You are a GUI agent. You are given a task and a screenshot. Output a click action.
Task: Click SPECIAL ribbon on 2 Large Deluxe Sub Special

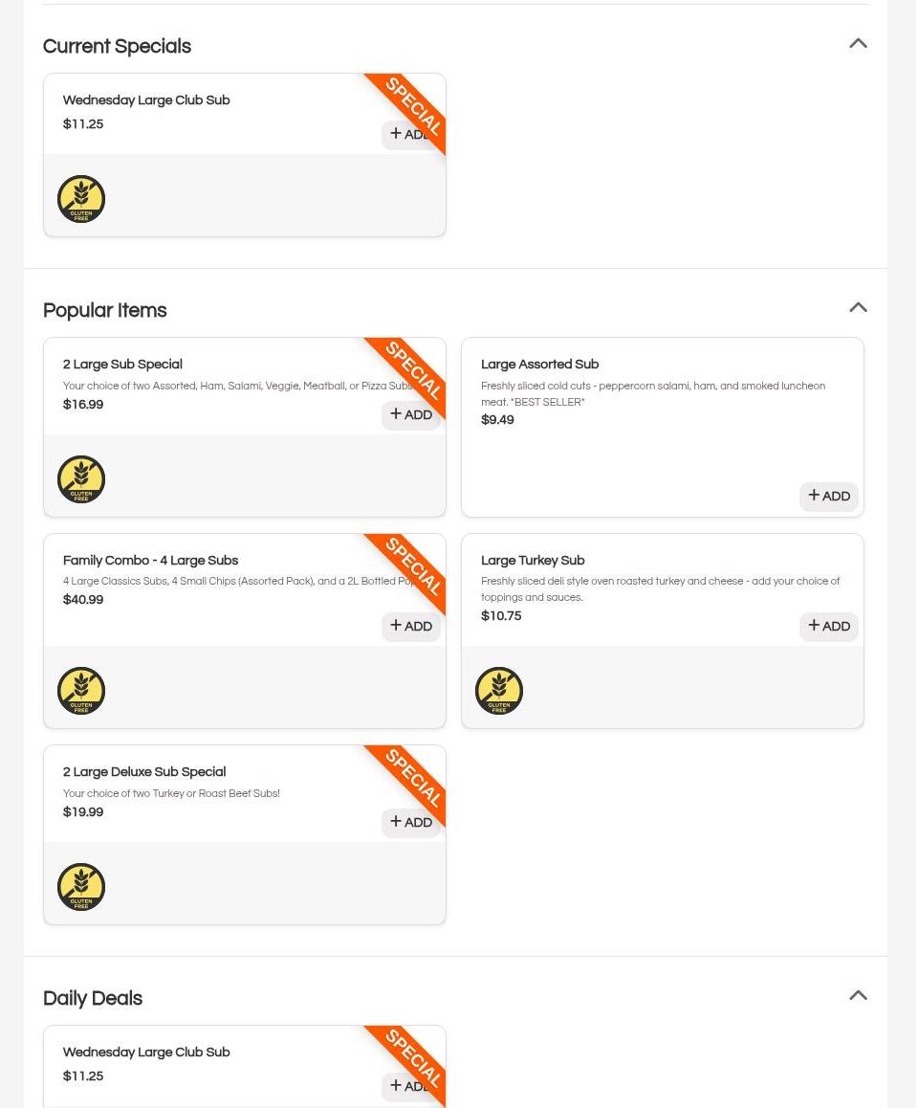pos(412,778)
